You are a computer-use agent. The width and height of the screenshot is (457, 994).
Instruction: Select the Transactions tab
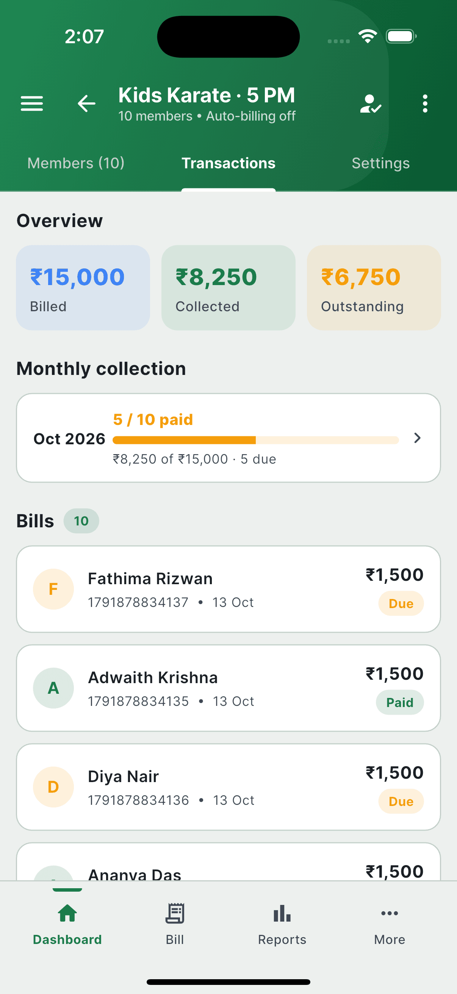point(228,163)
